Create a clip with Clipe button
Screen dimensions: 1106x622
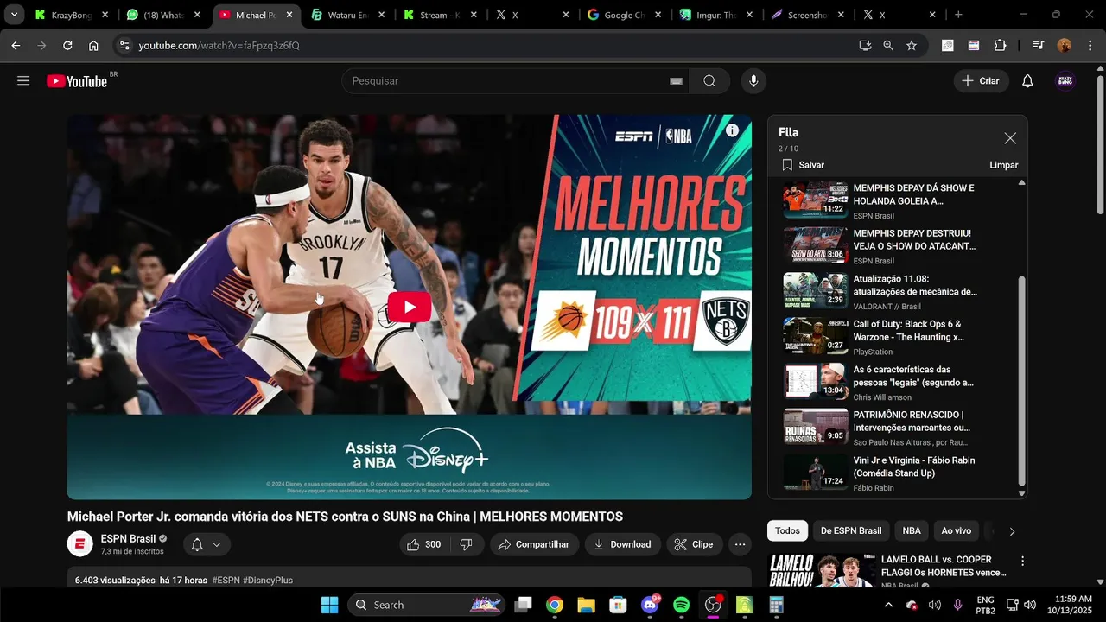(x=695, y=544)
